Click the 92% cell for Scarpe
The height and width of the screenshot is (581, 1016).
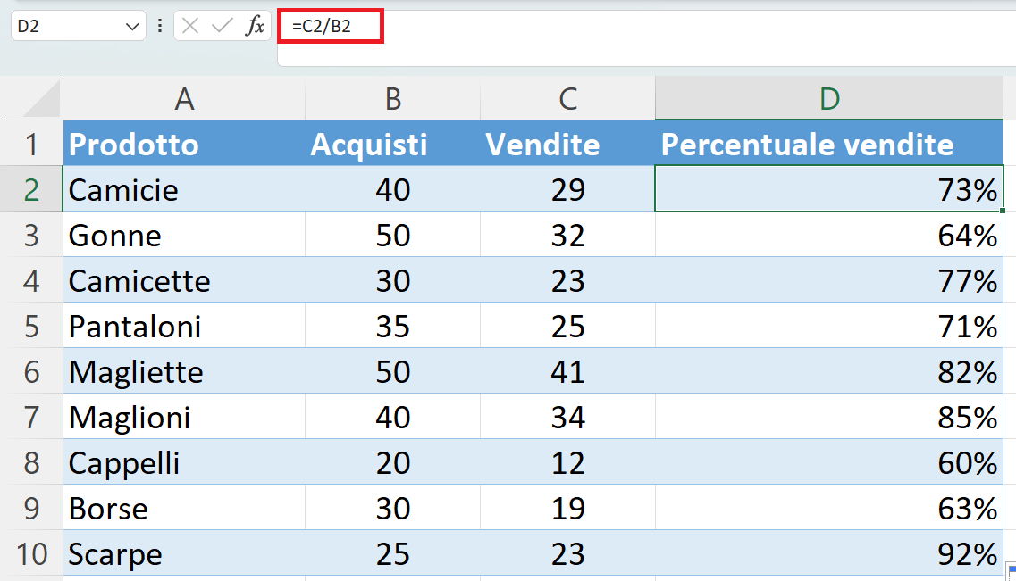coord(829,553)
